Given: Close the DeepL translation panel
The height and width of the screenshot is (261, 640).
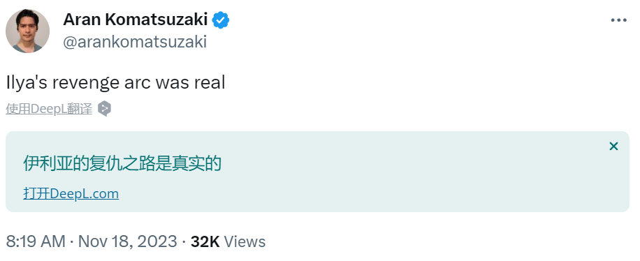Looking at the screenshot, I should [x=613, y=146].
